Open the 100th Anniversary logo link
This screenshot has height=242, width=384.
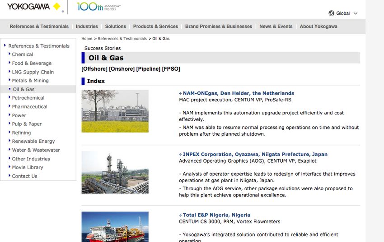click(x=98, y=7)
